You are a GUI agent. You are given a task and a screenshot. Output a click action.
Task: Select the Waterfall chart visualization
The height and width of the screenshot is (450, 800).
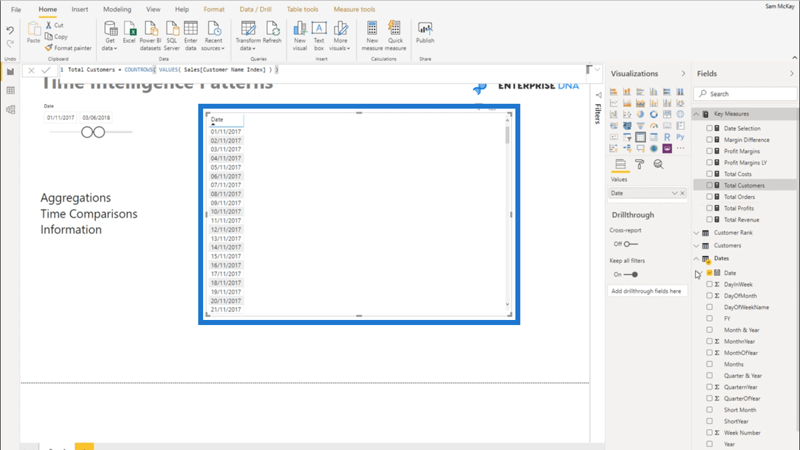(x=613, y=114)
